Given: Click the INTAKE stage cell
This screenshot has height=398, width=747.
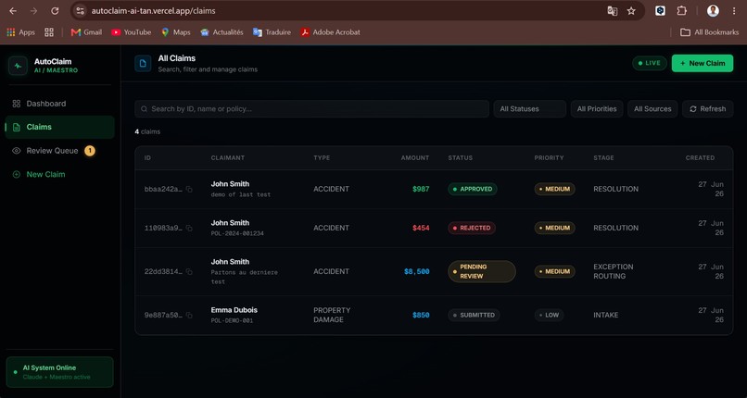Looking at the screenshot, I should click(605, 315).
